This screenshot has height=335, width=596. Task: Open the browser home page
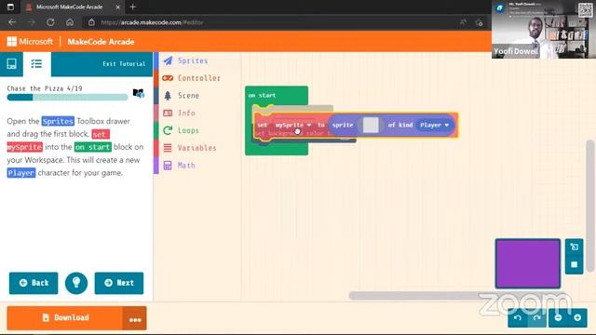point(70,22)
